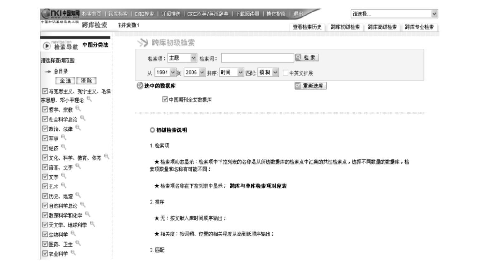Click the 中图分类法 link

(x=95, y=45)
